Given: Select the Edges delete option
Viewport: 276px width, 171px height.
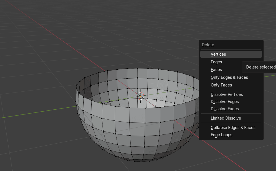Looking at the screenshot, I should pyautogui.click(x=216, y=62).
